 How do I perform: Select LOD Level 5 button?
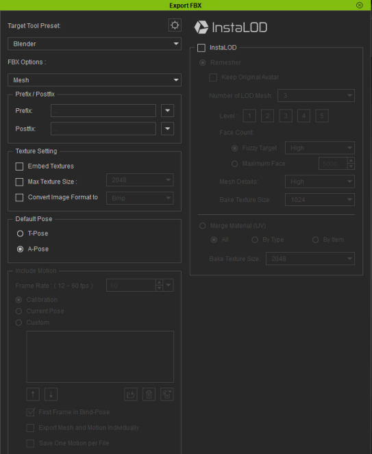(x=322, y=116)
